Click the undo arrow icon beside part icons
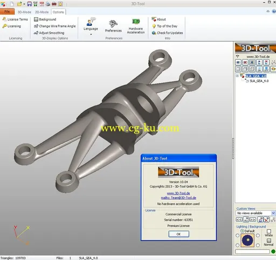This screenshot has height=260, width=276. [x=273, y=62]
